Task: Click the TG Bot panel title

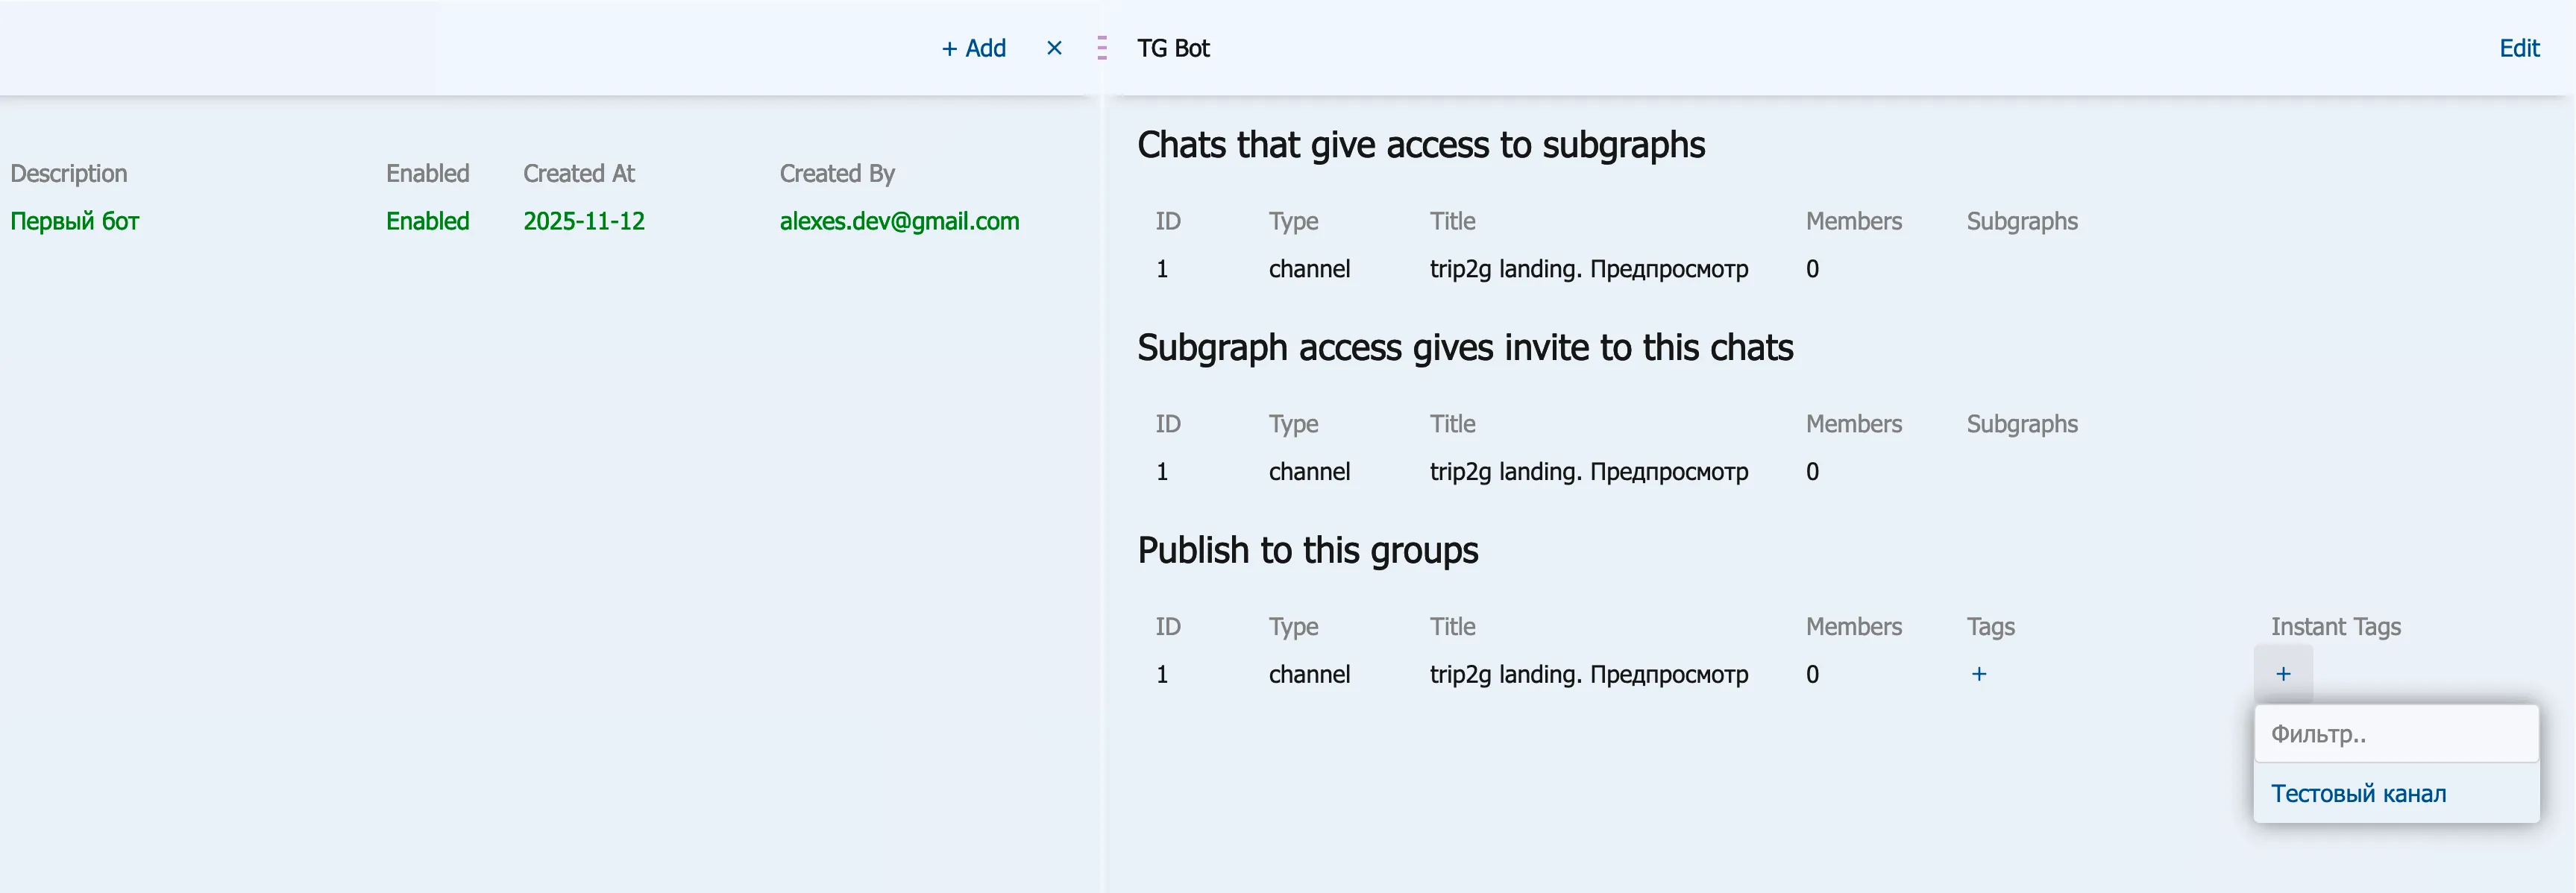Action: point(1173,48)
